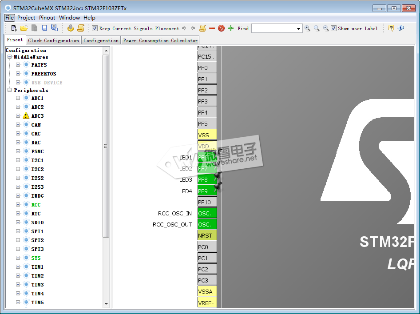
Task: Select DAC in the peripherals tree
Action: pos(36,143)
